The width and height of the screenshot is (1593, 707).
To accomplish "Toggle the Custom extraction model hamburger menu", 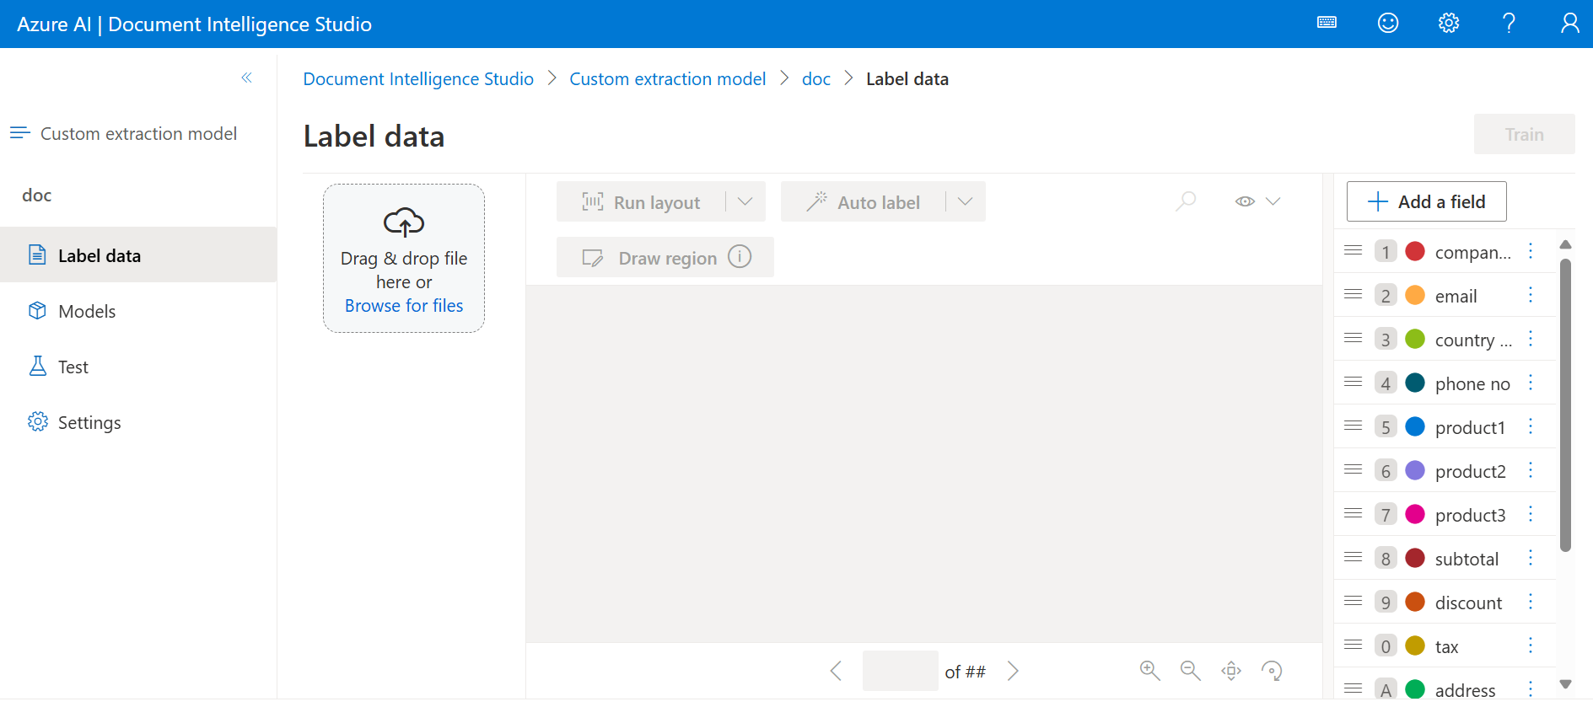I will pos(20,133).
